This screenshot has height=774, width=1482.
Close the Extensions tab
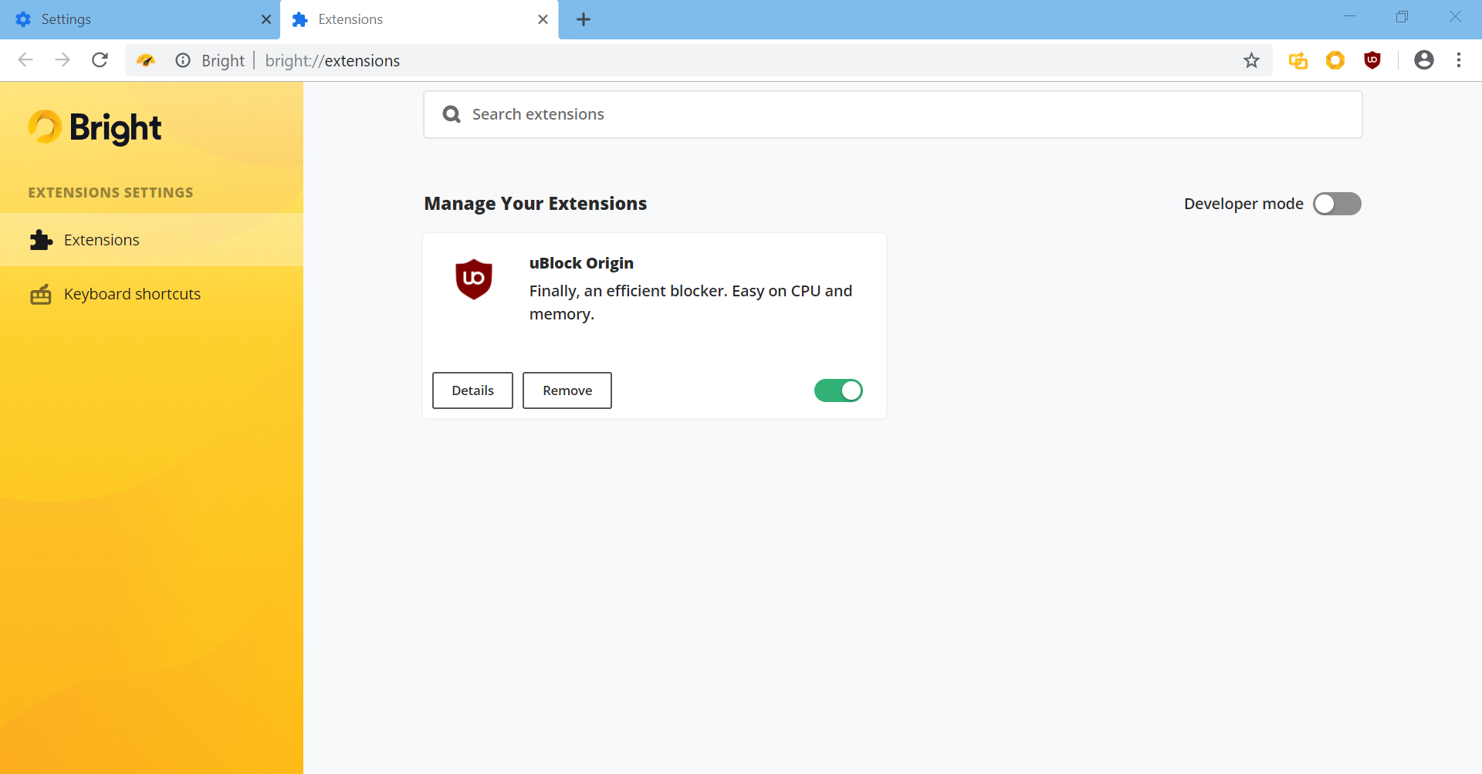pos(543,19)
